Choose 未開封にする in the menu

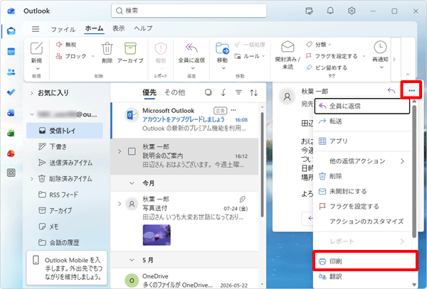tap(362, 192)
